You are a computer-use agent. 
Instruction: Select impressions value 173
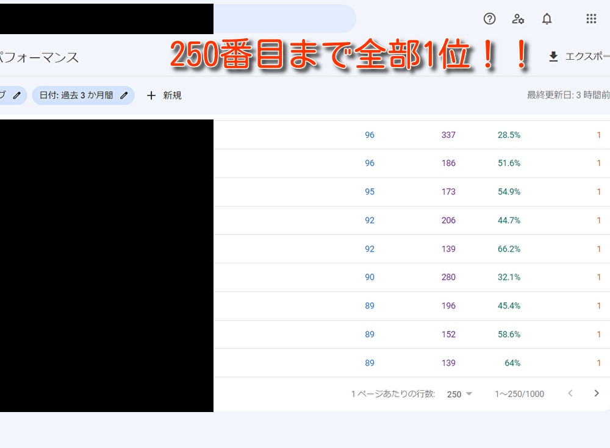click(448, 192)
